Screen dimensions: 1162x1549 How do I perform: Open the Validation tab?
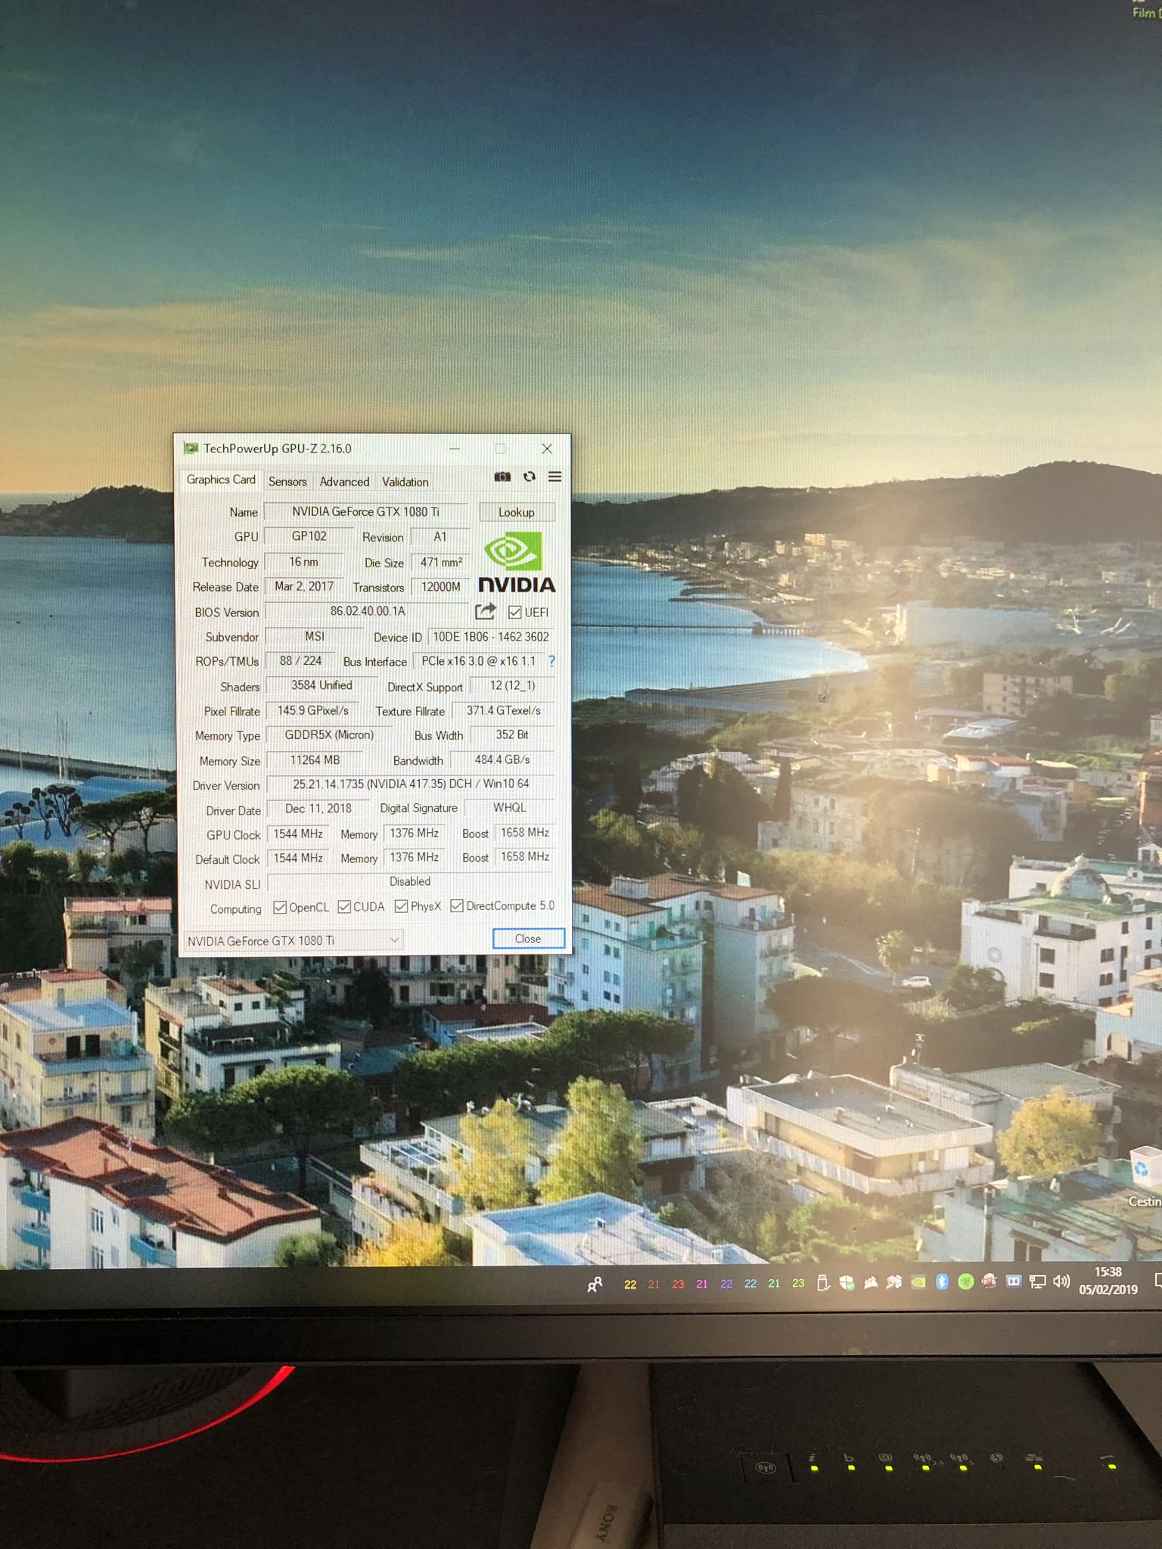point(405,482)
